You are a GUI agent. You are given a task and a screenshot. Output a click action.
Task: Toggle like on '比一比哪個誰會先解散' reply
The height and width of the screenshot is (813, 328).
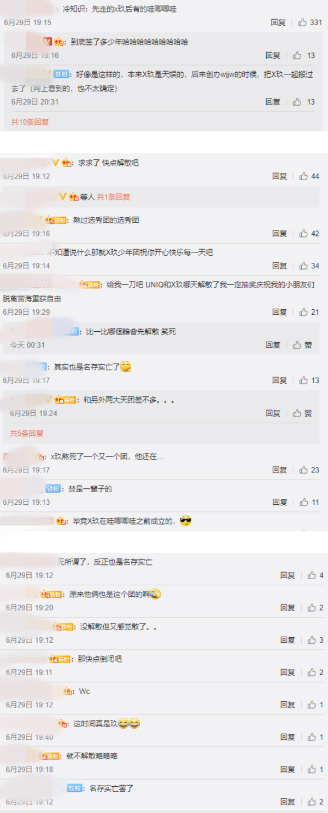pos(303,345)
